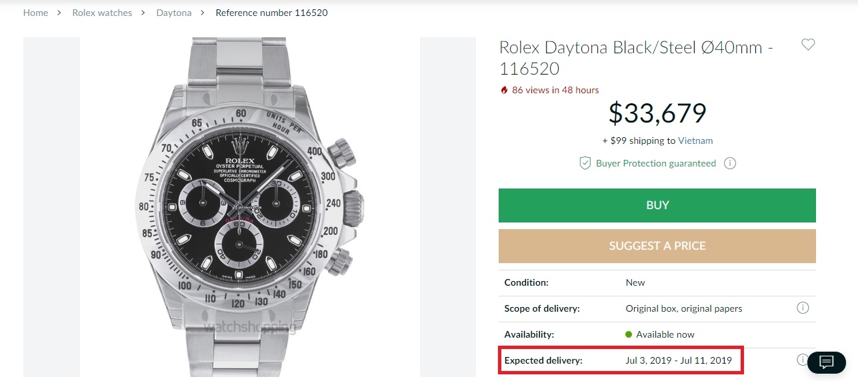
Task: Show next image via right gallery panel
Action: click(446, 206)
